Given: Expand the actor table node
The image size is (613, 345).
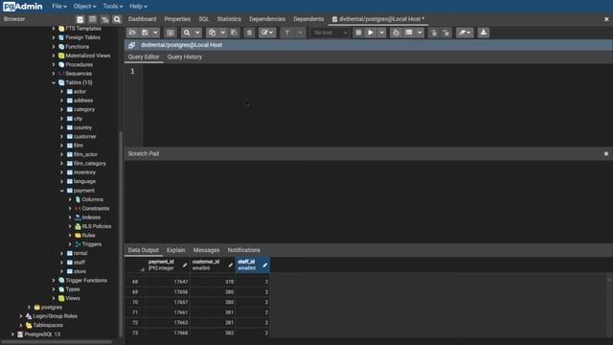Looking at the screenshot, I should click(61, 92).
